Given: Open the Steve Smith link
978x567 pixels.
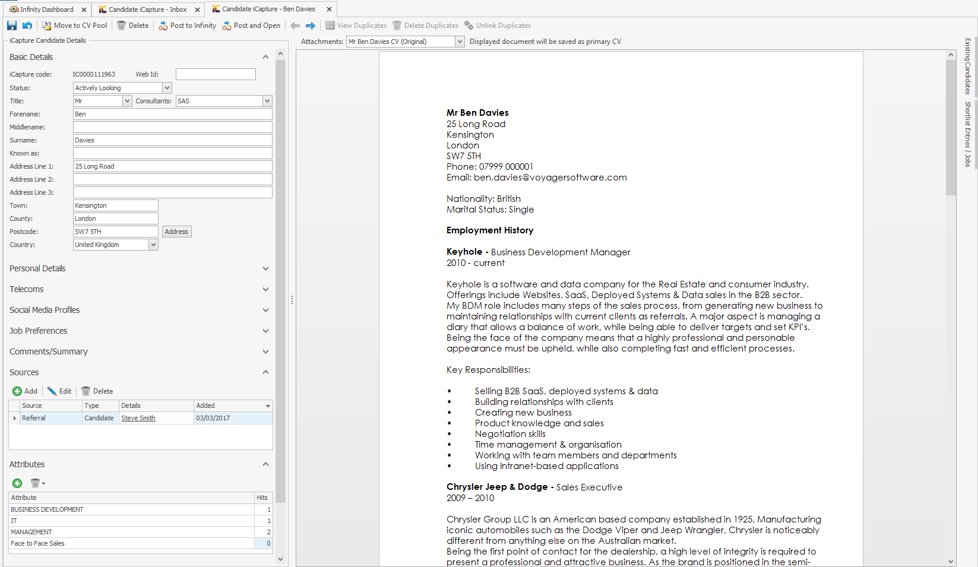Looking at the screenshot, I should pyautogui.click(x=138, y=418).
